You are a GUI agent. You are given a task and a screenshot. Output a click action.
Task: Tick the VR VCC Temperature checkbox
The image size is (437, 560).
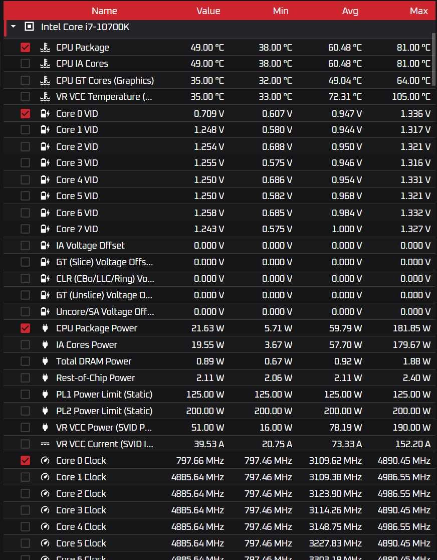tap(26, 96)
